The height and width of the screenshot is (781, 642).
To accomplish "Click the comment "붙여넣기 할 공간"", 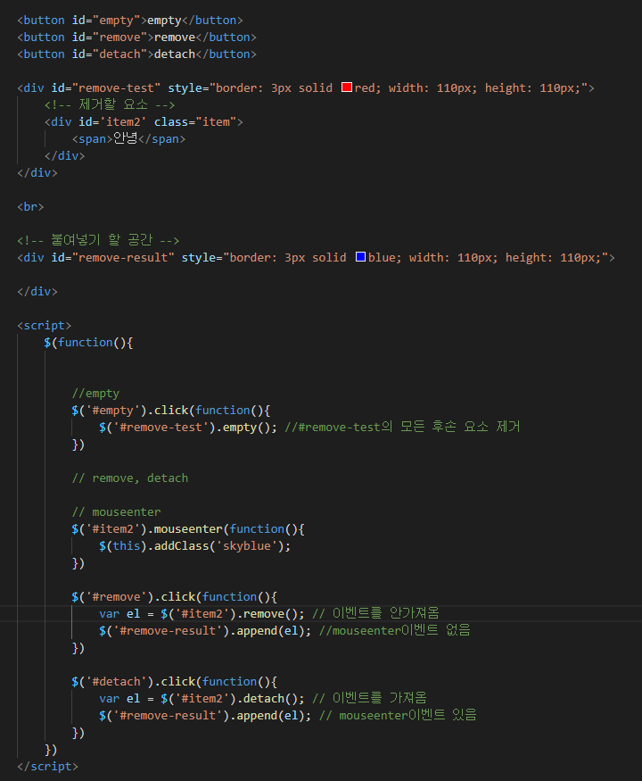I will pyautogui.click(x=102, y=240).
